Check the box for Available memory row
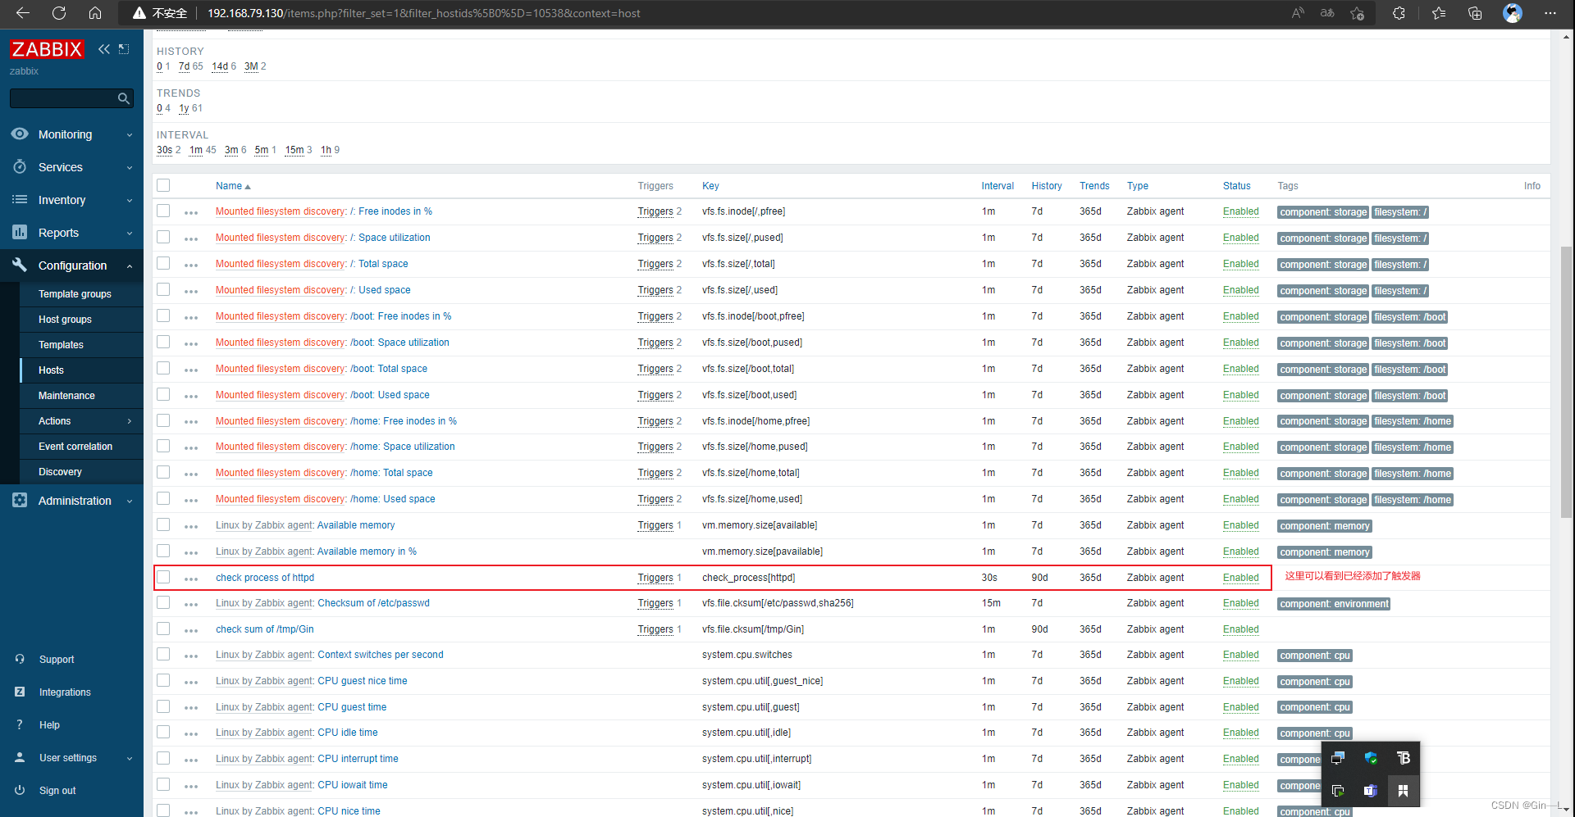Screen dimensions: 1575x817 coord(163,524)
